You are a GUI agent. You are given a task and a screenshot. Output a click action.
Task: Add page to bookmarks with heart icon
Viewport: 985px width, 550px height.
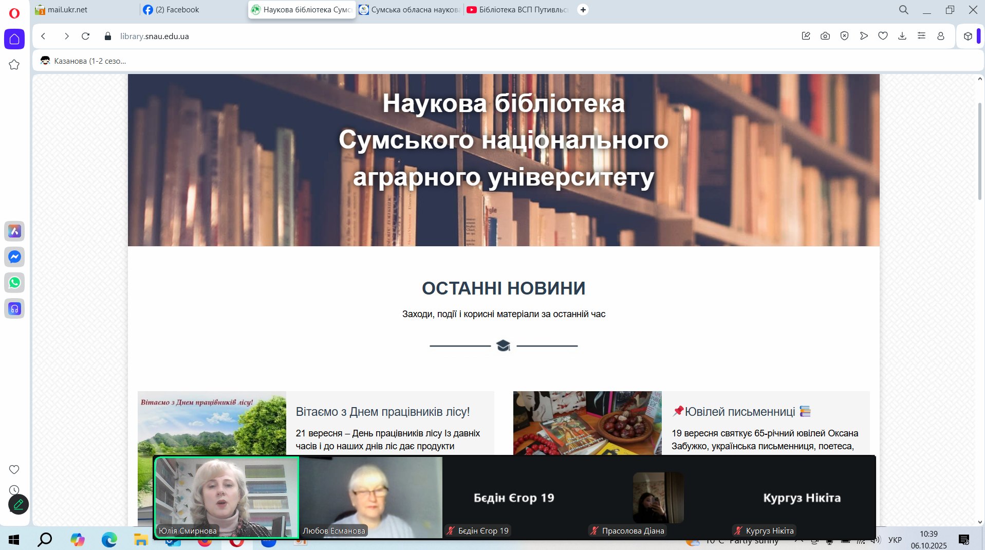[x=883, y=36]
